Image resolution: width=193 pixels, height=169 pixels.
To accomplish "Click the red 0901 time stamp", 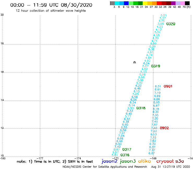I will click(x=168, y=86).
